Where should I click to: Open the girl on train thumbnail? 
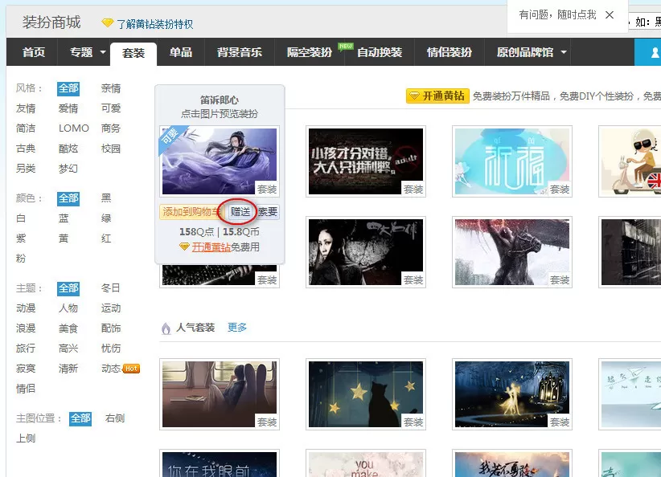click(x=220, y=394)
